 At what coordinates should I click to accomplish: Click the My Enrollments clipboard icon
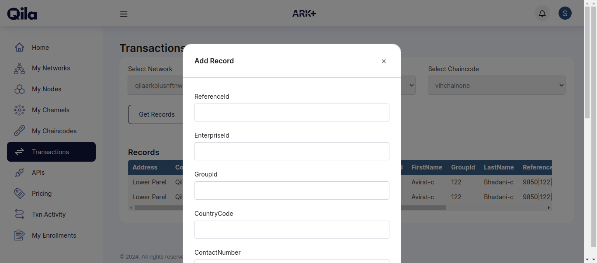pos(19,235)
